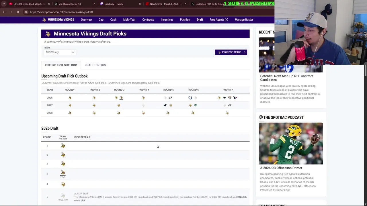The image size is (367, 206).
Task: Click Eagles logo in 2026 Round 5
Action: click(170, 98)
